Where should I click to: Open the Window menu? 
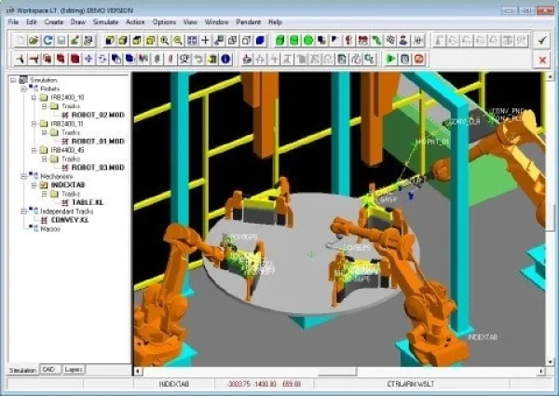pos(217,22)
